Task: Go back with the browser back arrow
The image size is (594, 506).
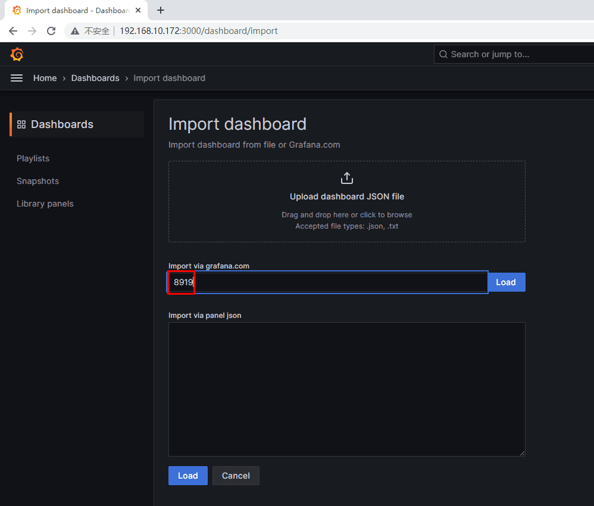Action: tap(13, 31)
